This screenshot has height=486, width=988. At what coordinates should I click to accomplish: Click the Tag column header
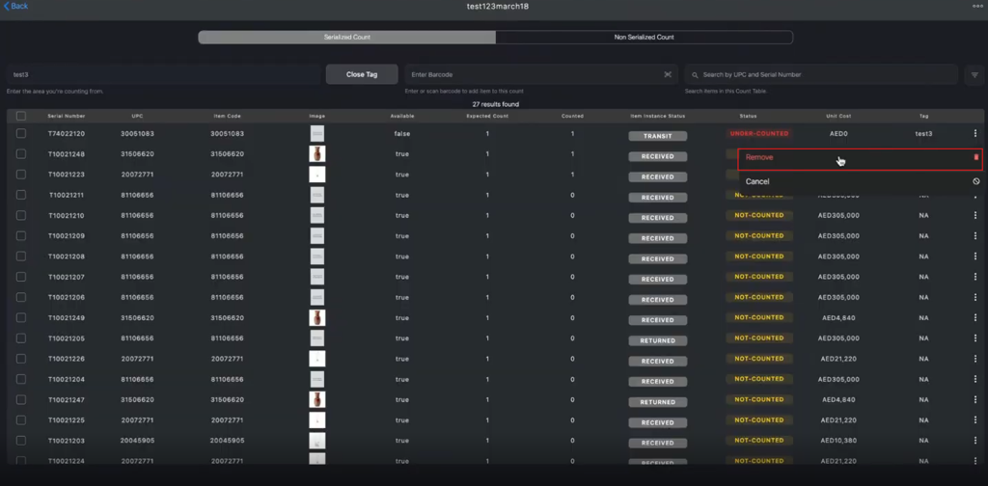(923, 116)
